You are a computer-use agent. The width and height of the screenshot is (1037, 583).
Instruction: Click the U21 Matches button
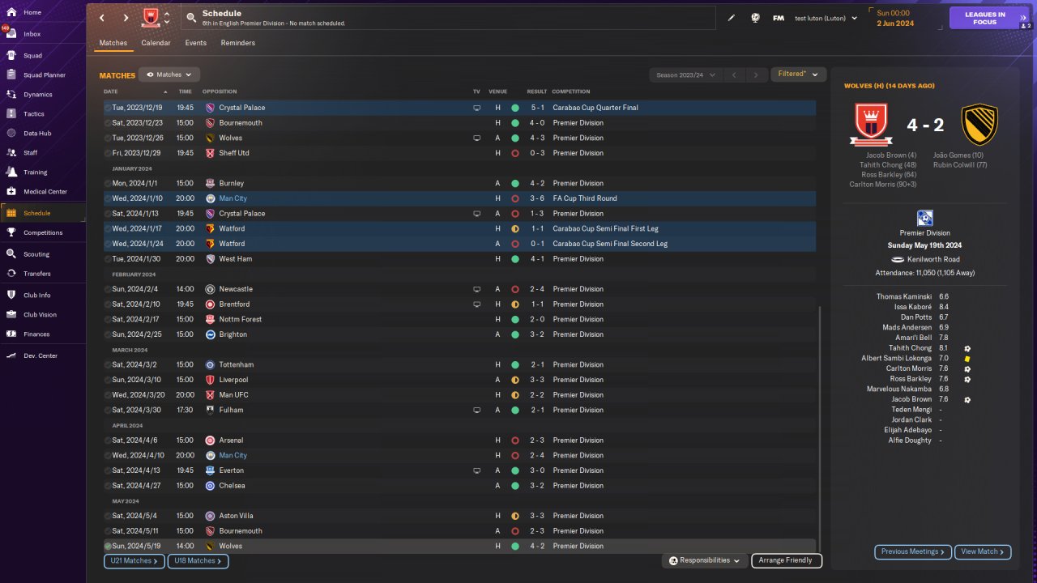(134, 560)
